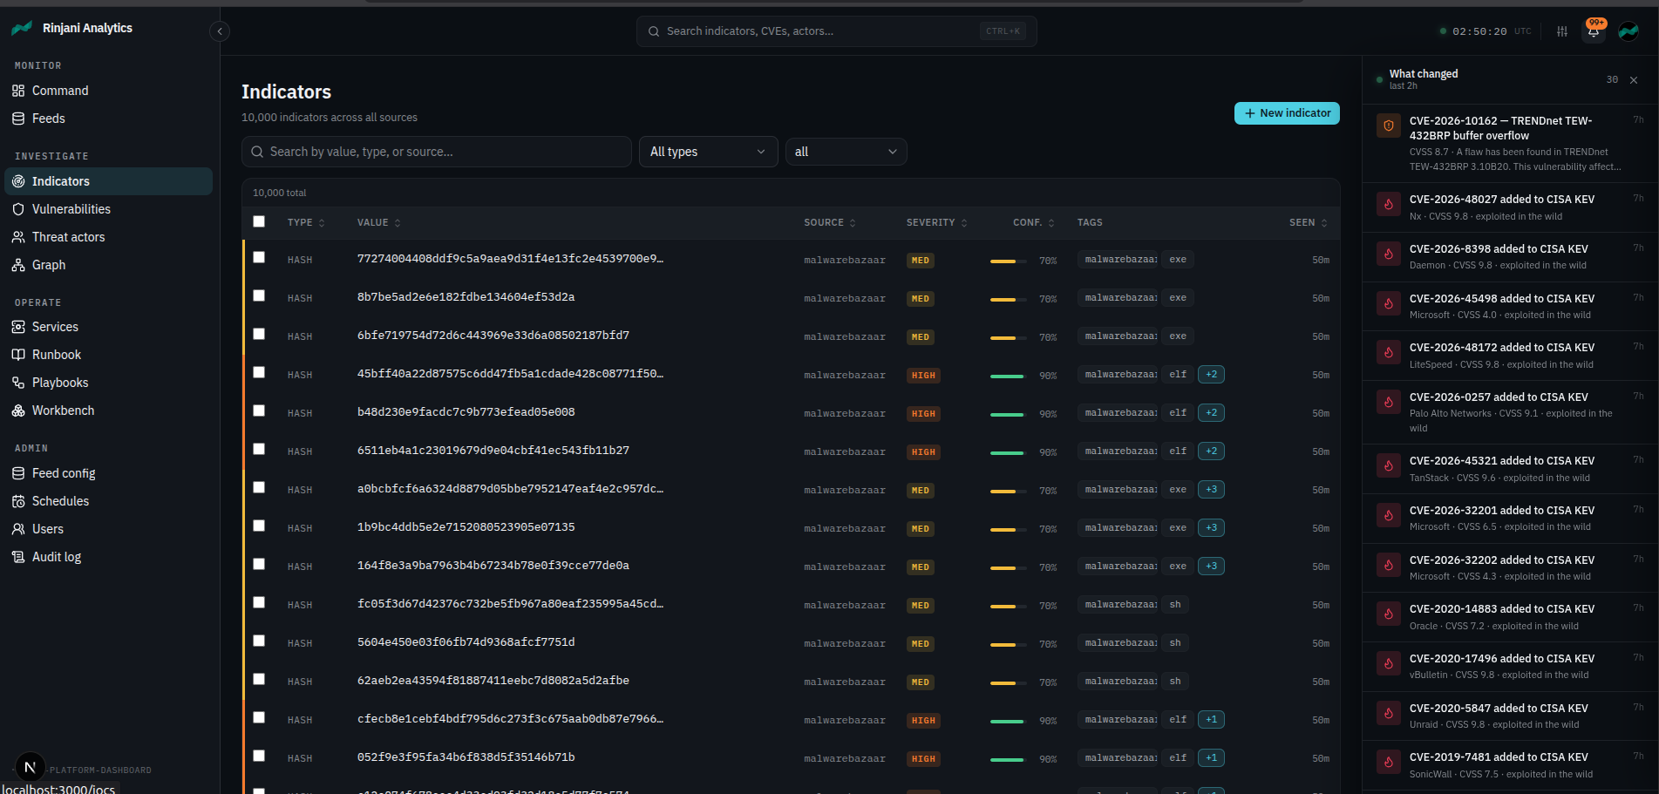Click the HIGH severity badge for hash cfecb8e1cebf4bdf795d6c273f3c675aab0dbd87e7966

tap(923, 721)
